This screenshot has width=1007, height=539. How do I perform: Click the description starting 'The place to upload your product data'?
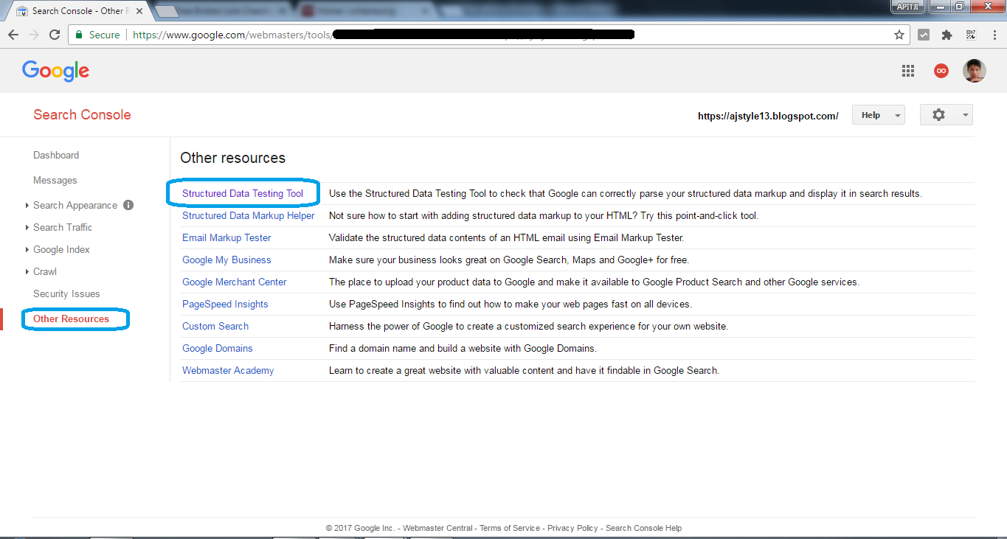coord(594,282)
